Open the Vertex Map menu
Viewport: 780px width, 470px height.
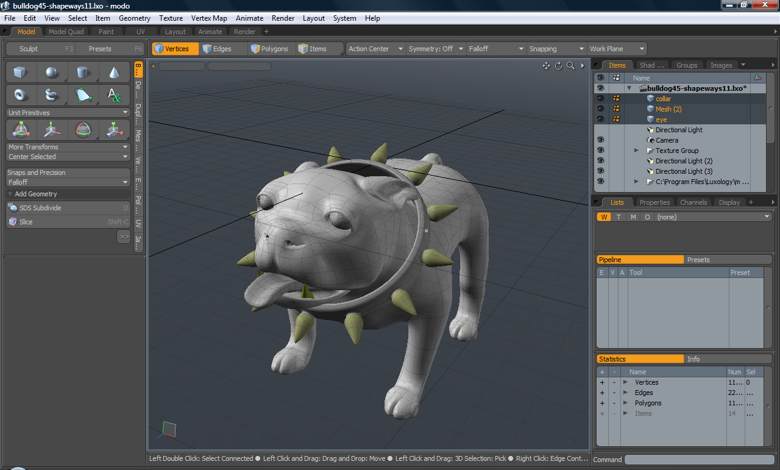point(209,18)
